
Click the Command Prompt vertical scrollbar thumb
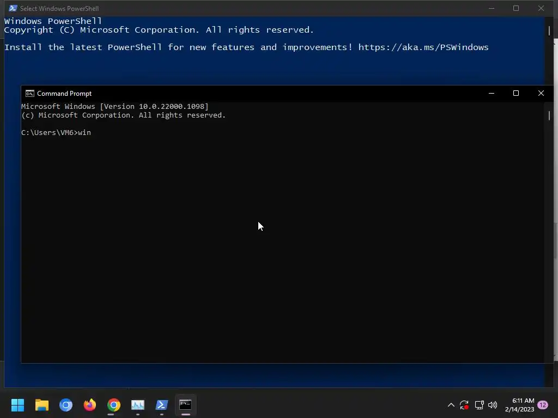click(549, 115)
